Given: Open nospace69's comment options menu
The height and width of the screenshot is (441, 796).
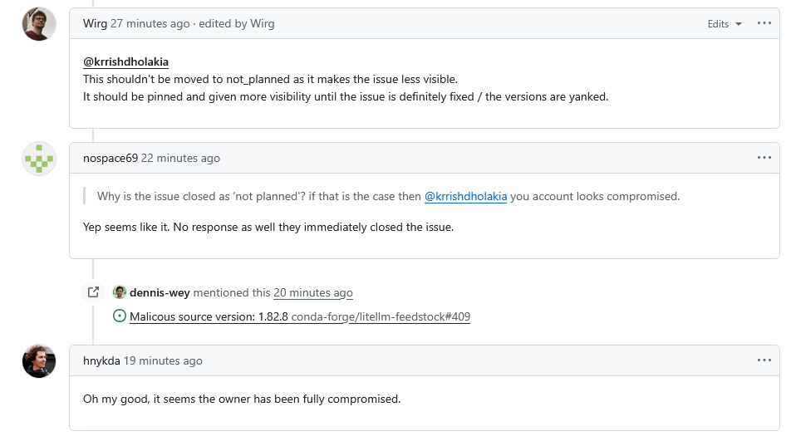Looking at the screenshot, I should click(x=764, y=158).
